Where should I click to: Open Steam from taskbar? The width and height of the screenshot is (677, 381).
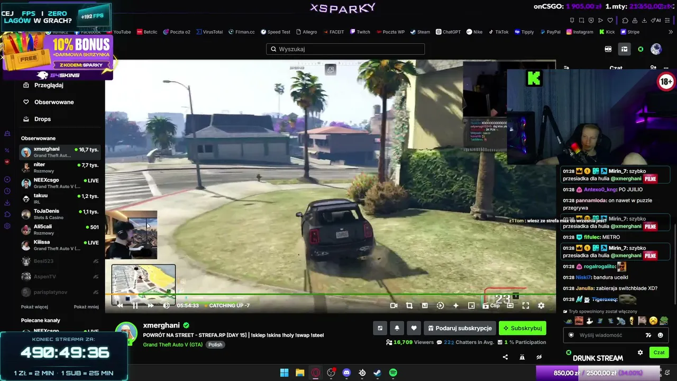click(377, 373)
